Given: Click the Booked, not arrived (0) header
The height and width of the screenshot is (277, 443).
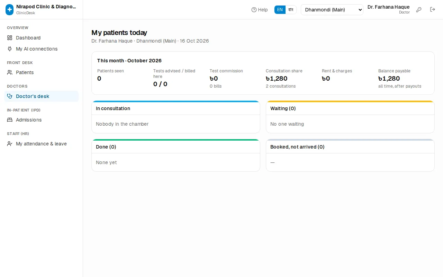Looking at the screenshot, I should 350,147.
